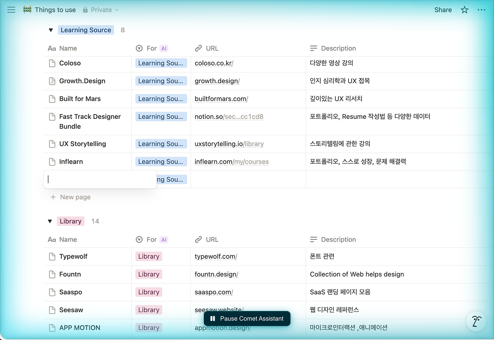Open the Inflearn page name
Image resolution: width=494 pixels, height=340 pixels.
pyautogui.click(x=71, y=162)
